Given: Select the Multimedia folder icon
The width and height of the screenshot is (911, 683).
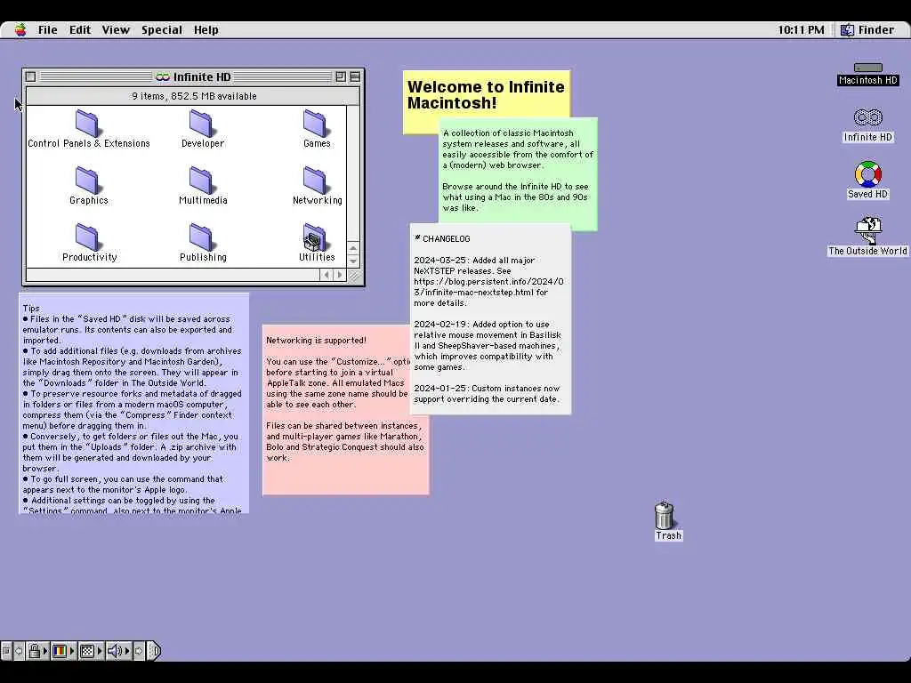Looking at the screenshot, I should point(202,180).
